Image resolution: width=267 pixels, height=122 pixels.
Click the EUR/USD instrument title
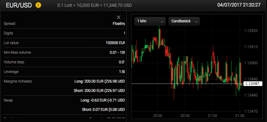(x=19, y=5)
